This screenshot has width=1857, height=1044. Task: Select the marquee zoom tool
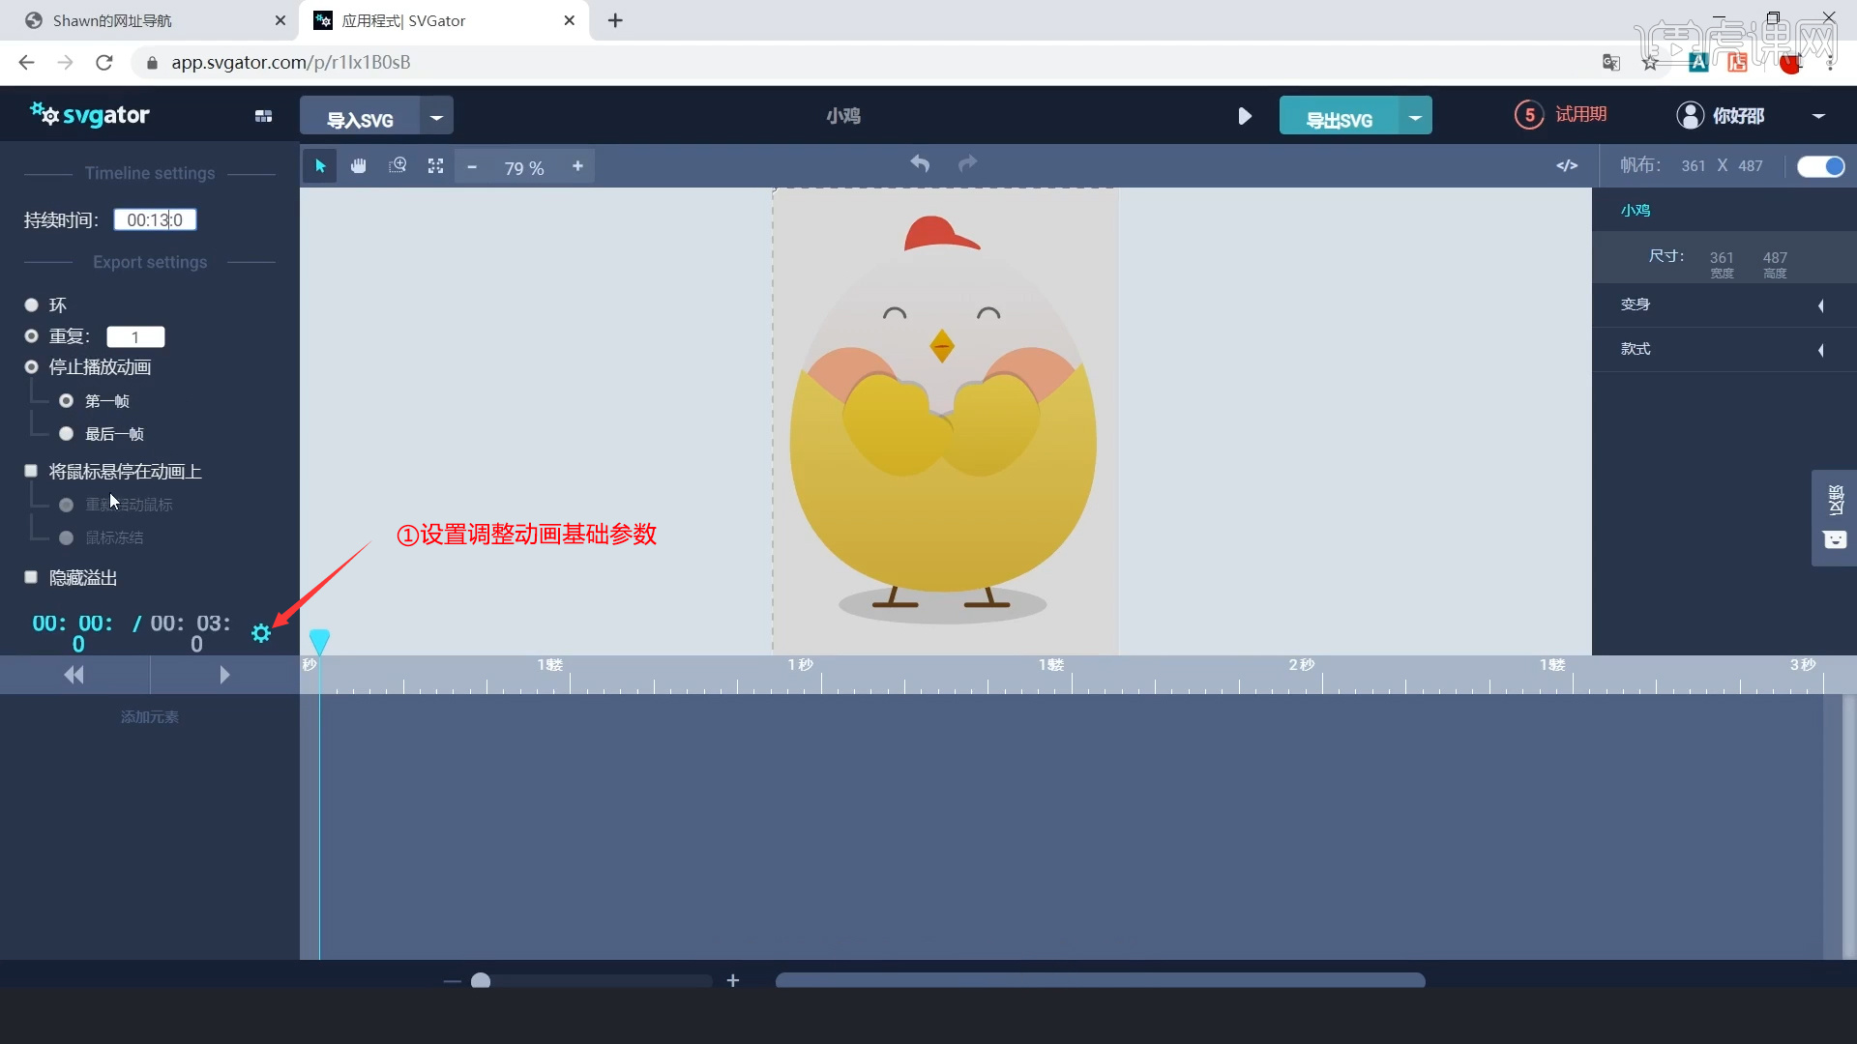pos(397,165)
